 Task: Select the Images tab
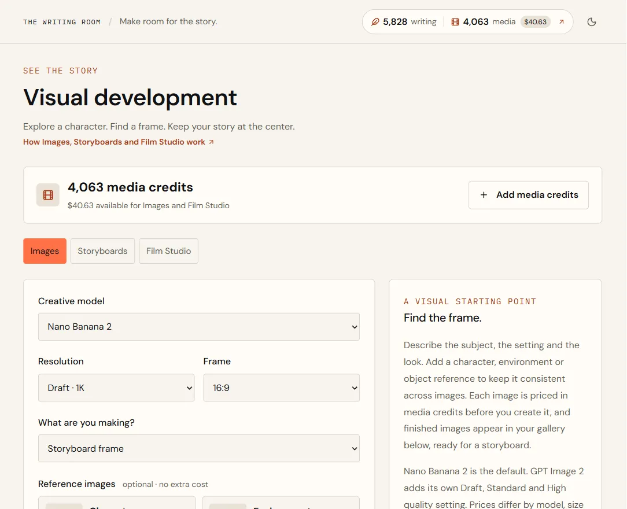[45, 251]
